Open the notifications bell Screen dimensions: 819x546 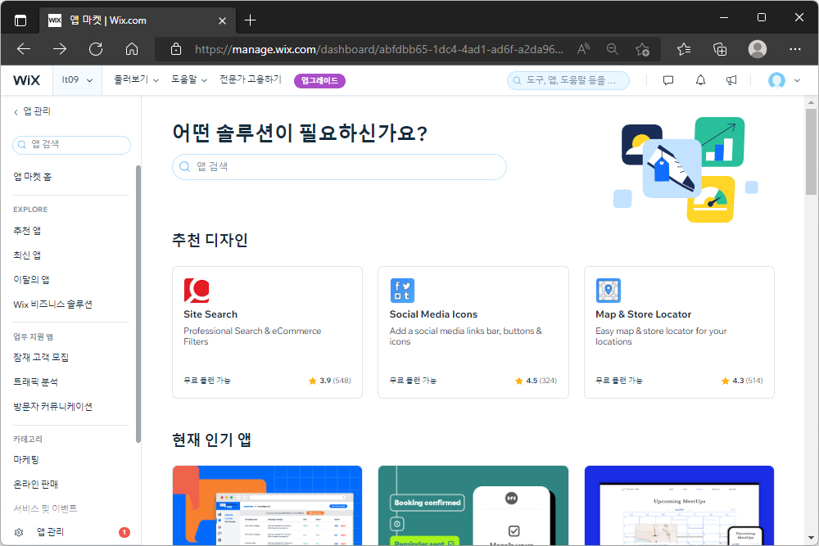(700, 80)
